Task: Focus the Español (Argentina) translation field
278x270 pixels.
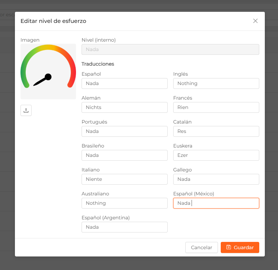Action: pos(125,227)
